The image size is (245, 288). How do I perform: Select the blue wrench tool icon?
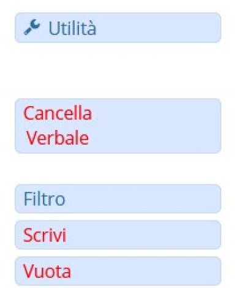tap(32, 27)
